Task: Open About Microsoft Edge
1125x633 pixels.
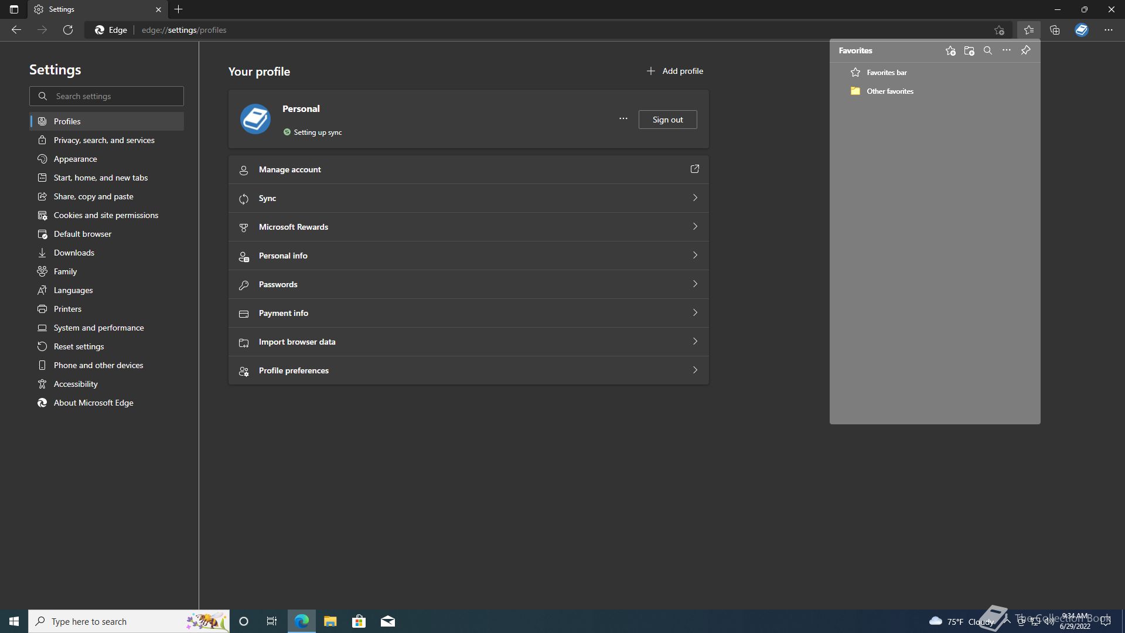Action: point(107,403)
